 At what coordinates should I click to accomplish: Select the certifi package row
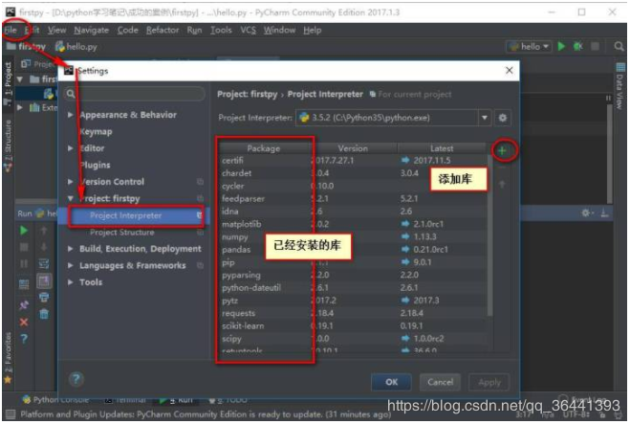354,161
